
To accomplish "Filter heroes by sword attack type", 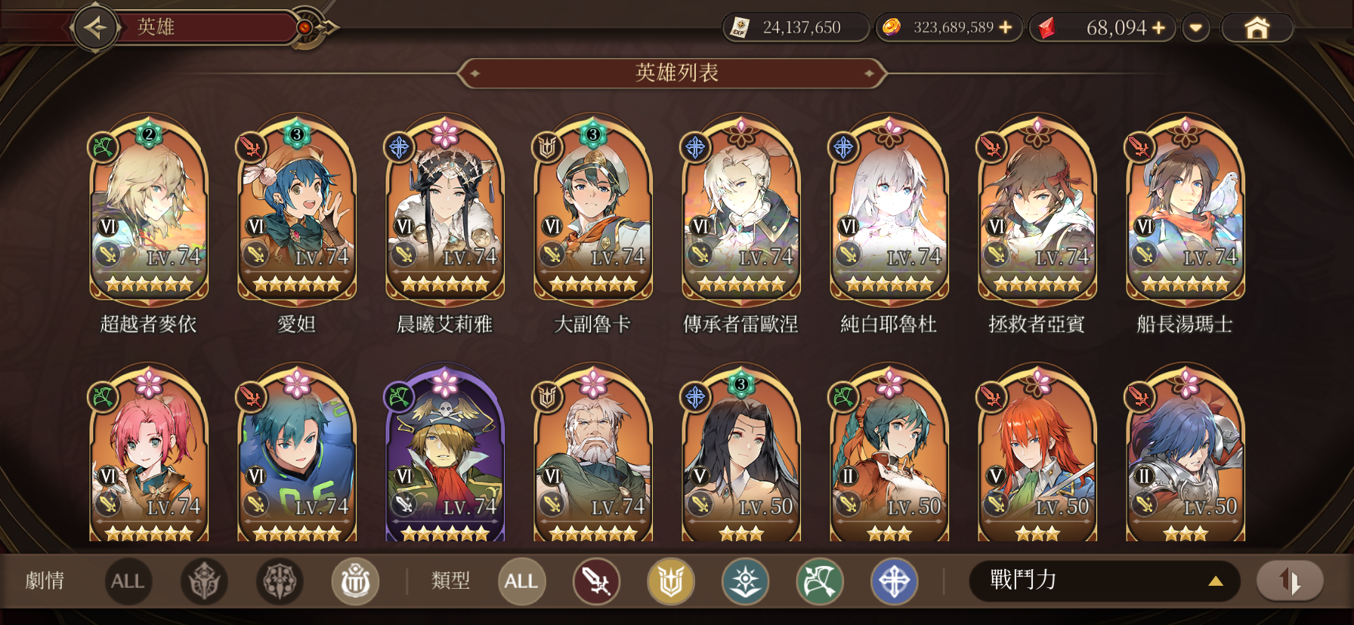I will (596, 581).
